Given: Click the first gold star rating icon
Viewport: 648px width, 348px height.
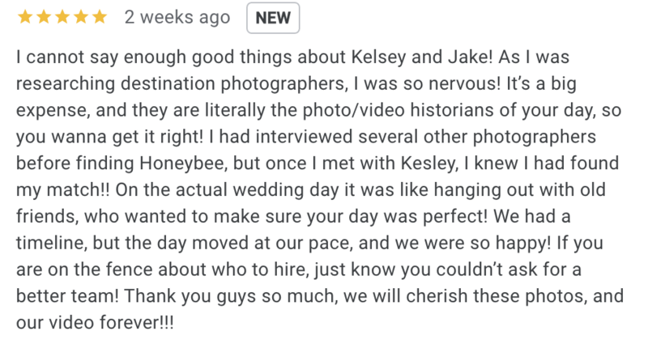Looking at the screenshot, I should click(x=25, y=17).
